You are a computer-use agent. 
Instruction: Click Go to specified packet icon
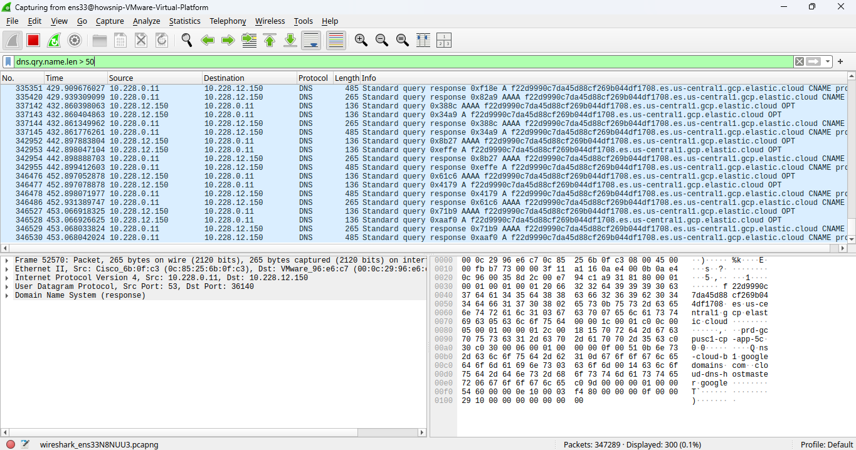point(249,40)
